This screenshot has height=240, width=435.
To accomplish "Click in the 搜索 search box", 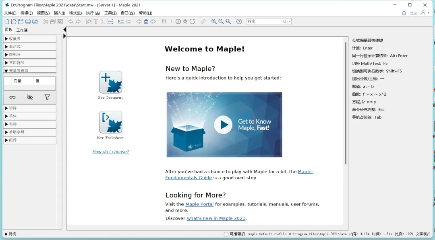I will coord(269,21).
